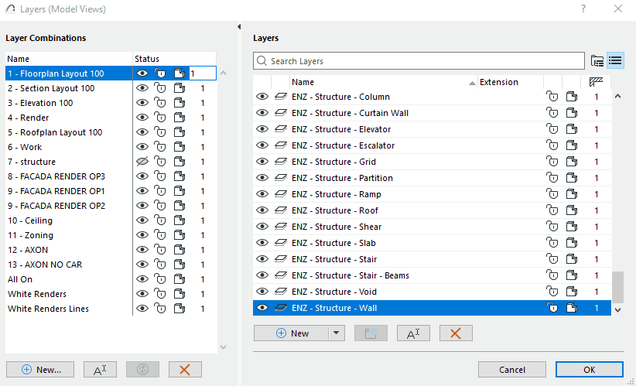
Task: Confirm changes with the OK button
Action: [590, 370]
